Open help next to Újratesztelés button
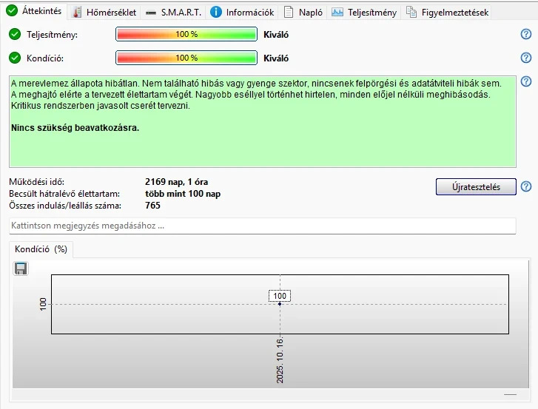 (526, 186)
